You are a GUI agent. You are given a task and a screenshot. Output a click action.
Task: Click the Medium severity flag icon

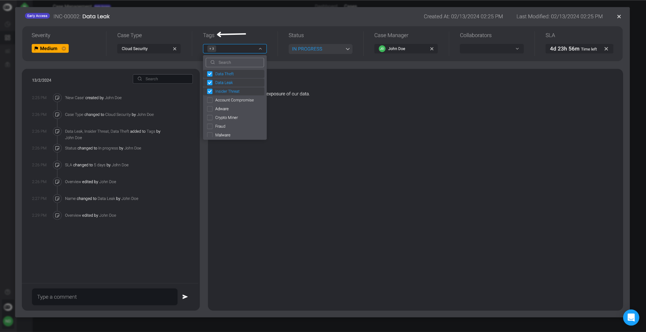pos(36,49)
